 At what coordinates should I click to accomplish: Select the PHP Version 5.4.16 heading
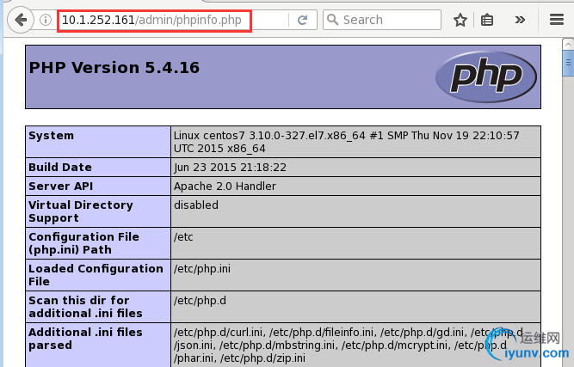[114, 68]
